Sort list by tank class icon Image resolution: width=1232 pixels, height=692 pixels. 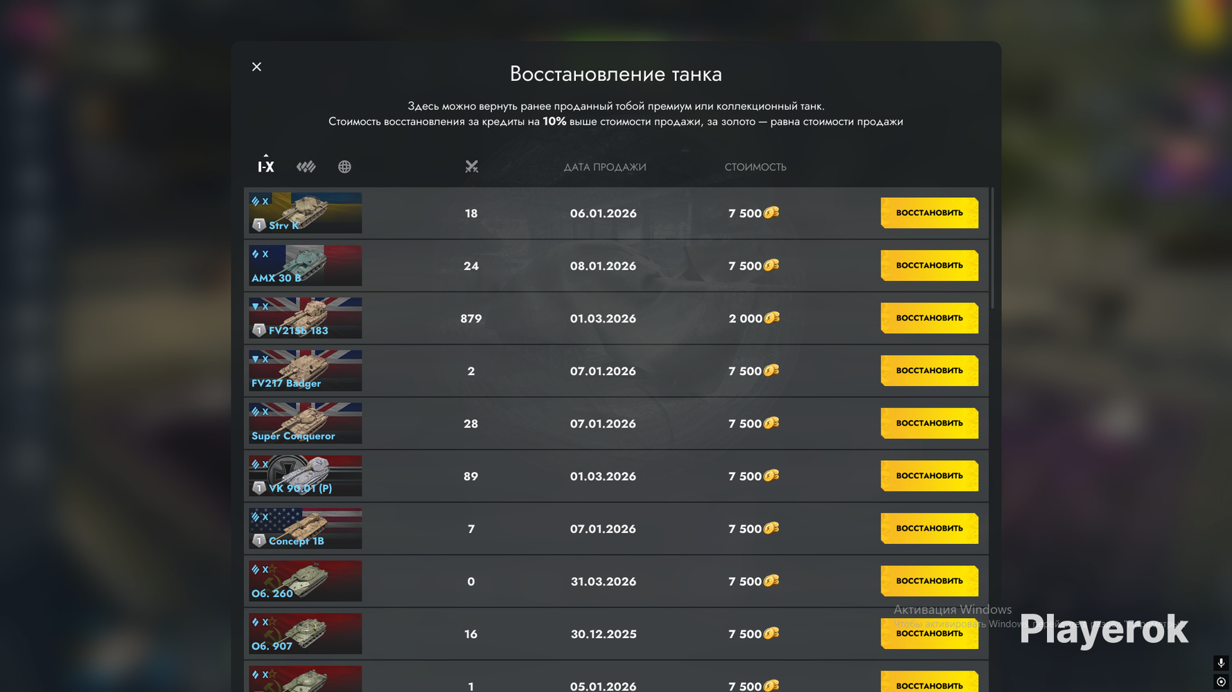tap(306, 167)
